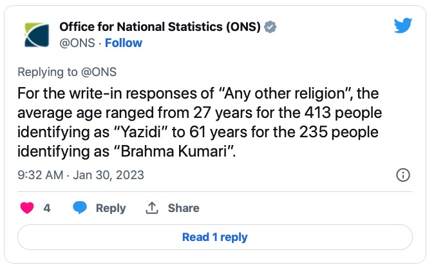Click the verified badge beside ONS name
The height and width of the screenshot is (270, 436).
(x=272, y=26)
